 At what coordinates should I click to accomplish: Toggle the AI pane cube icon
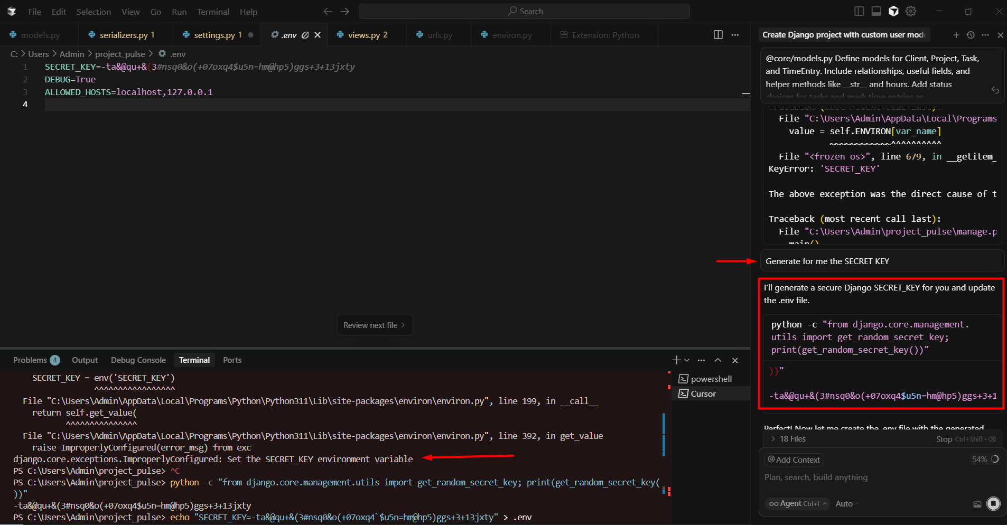(893, 11)
